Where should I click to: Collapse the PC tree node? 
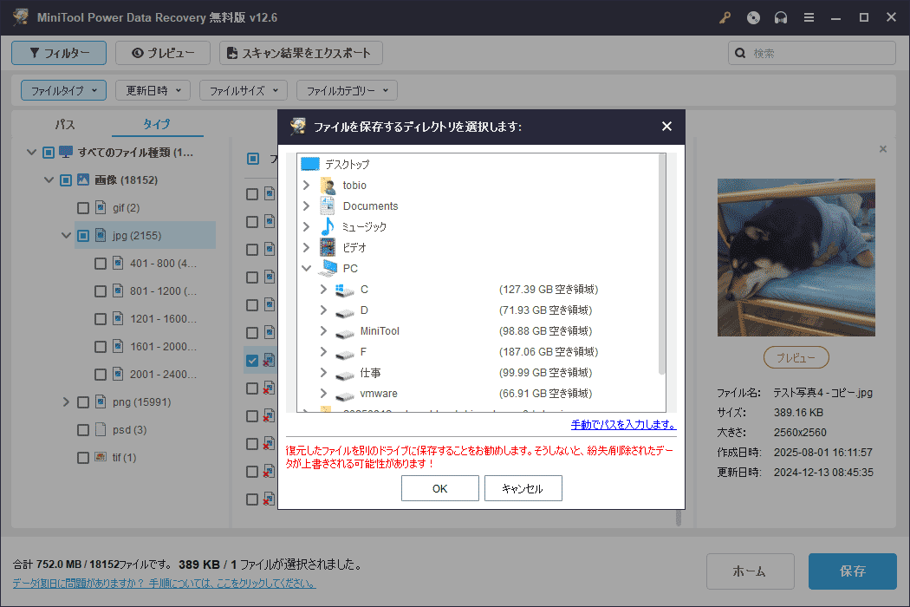(x=307, y=268)
